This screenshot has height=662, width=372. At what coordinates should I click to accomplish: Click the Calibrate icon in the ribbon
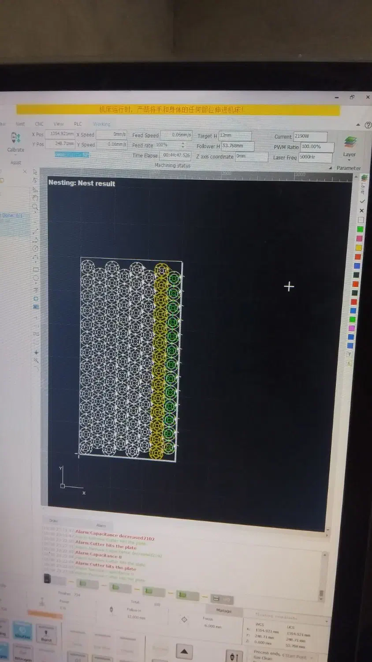(x=16, y=139)
